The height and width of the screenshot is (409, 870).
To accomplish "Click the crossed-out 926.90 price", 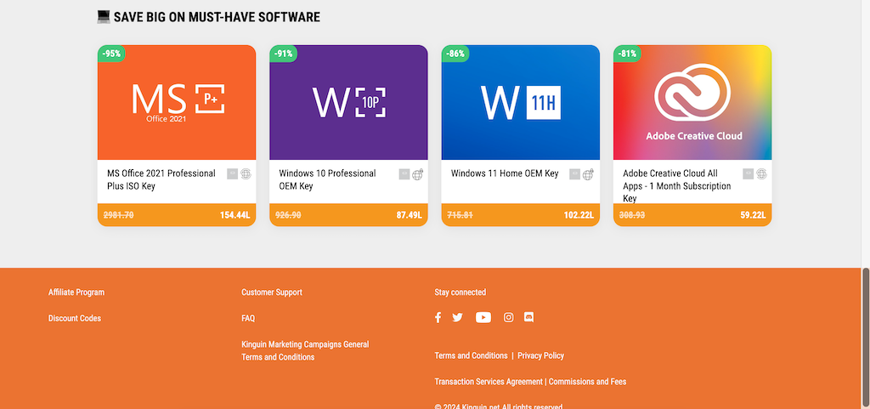I will (289, 215).
